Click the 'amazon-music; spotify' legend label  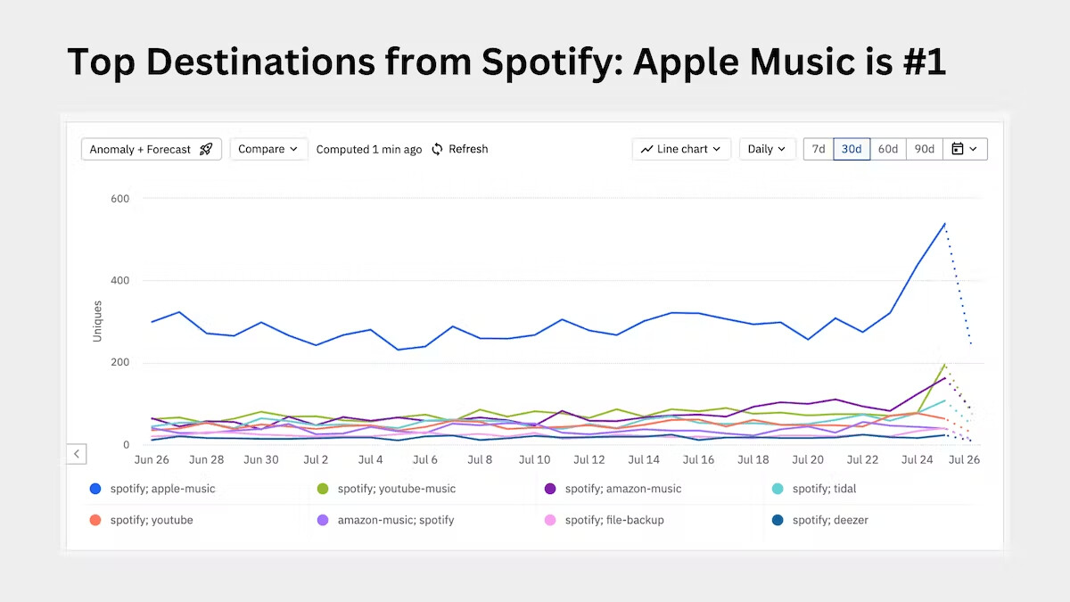click(x=396, y=520)
